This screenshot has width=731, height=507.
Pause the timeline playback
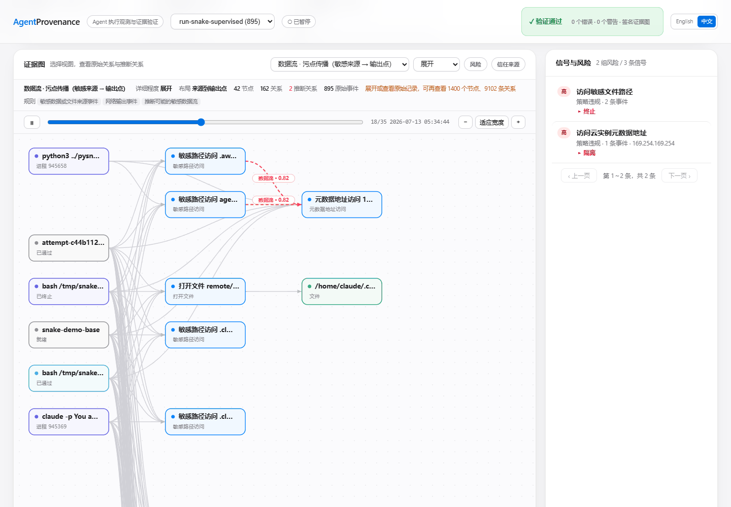(32, 122)
